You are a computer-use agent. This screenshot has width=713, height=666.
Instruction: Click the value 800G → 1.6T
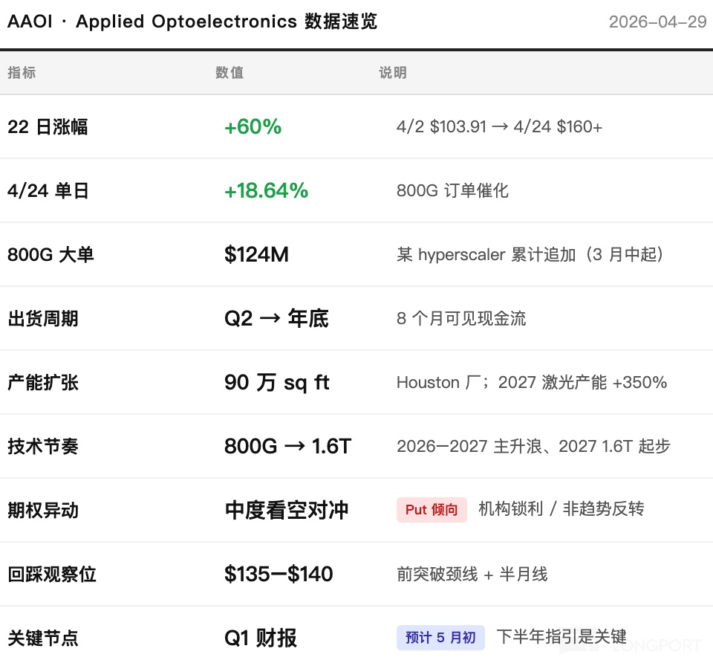click(288, 446)
